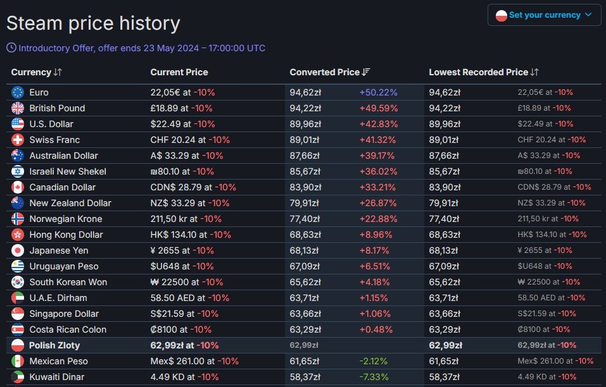
Task: Click the Swiss Franc price CHF 20.24
Action: click(173, 140)
